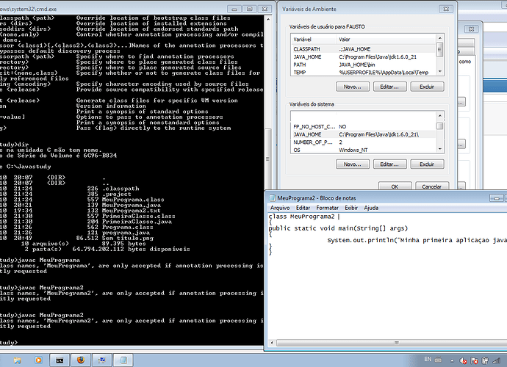Open the Formatar menu in Notepad
The height and width of the screenshot is (367, 507).
click(327, 208)
